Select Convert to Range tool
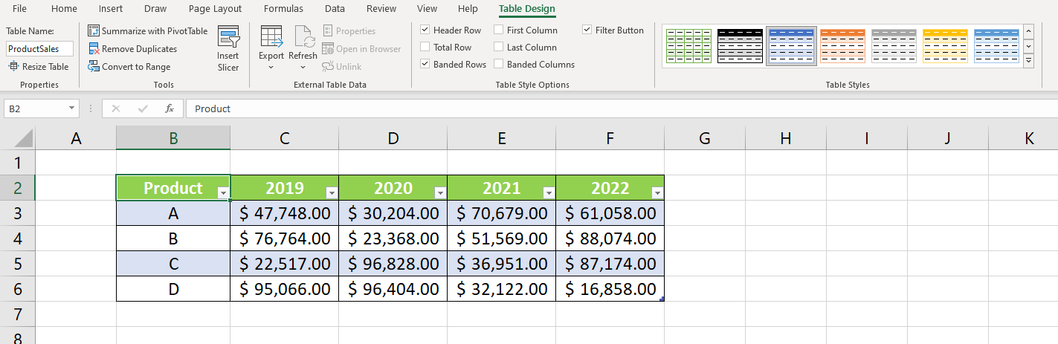 [94, 67]
